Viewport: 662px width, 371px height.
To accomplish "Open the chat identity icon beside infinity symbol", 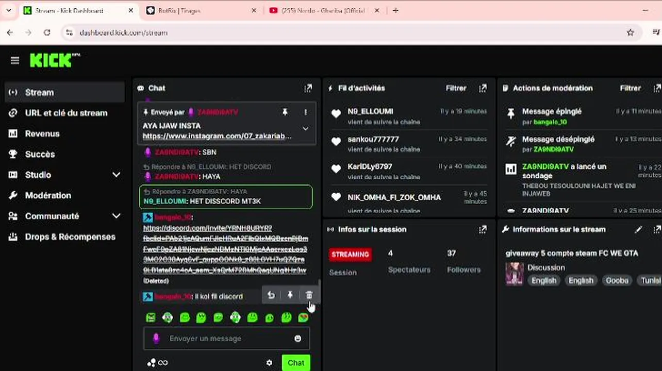I will pyautogui.click(x=152, y=363).
